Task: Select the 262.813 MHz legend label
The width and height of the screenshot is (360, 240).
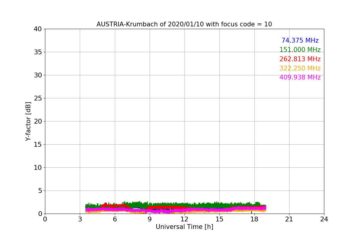Action: coord(300,59)
